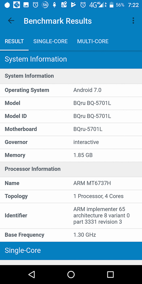Tap the circled 56 status bar icon
This screenshot has width=142, height=284.
(x=45, y=5)
